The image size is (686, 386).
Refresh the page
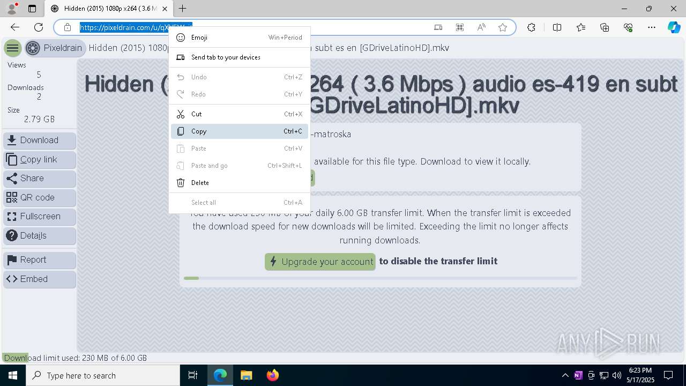click(x=39, y=27)
